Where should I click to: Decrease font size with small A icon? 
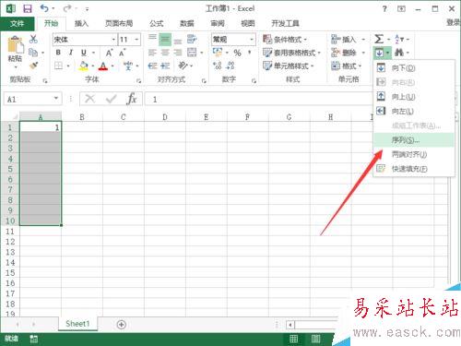123,53
